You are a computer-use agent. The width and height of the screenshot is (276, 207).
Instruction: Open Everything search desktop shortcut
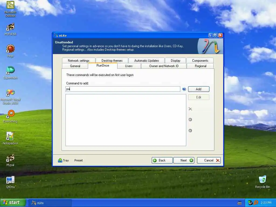pos(11,116)
